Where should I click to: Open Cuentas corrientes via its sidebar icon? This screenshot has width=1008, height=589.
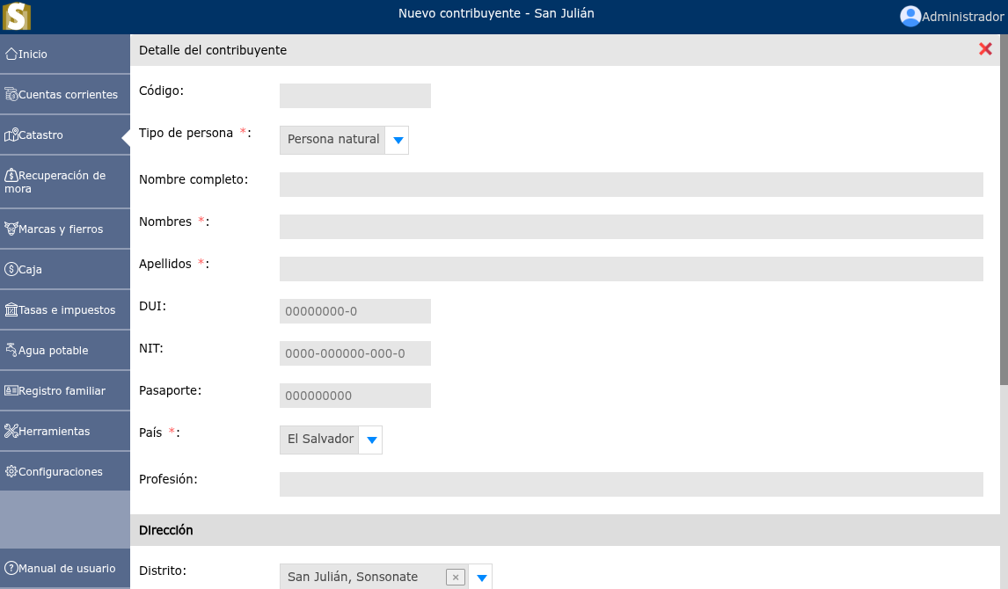click(x=11, y=95)
